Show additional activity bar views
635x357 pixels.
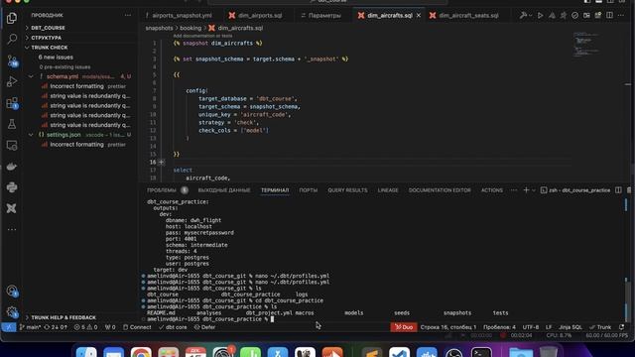pos(12,229)
